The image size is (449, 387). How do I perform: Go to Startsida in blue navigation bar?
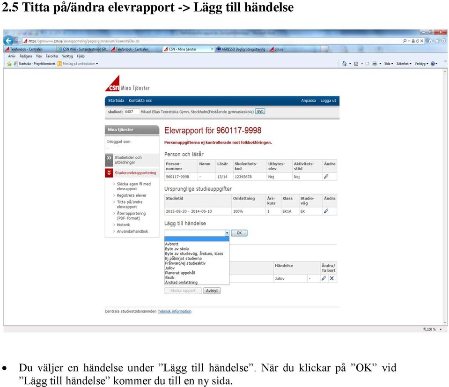(116, 101)
